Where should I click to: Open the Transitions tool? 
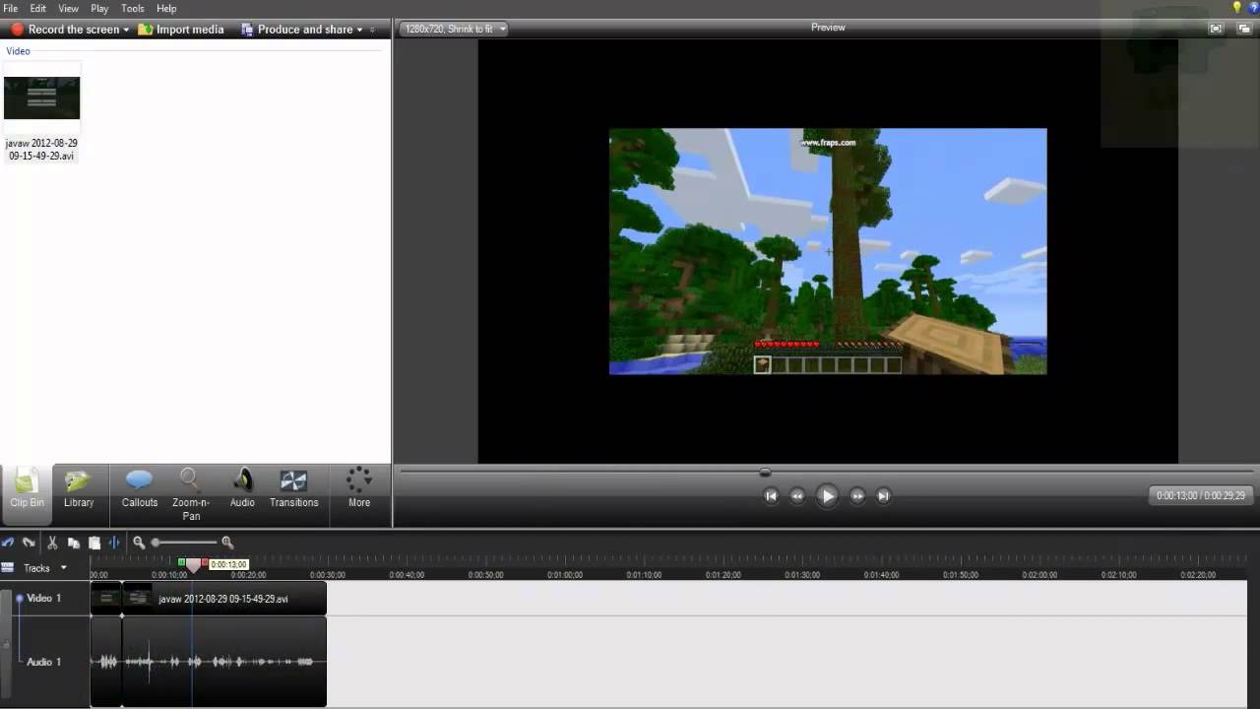293,489
